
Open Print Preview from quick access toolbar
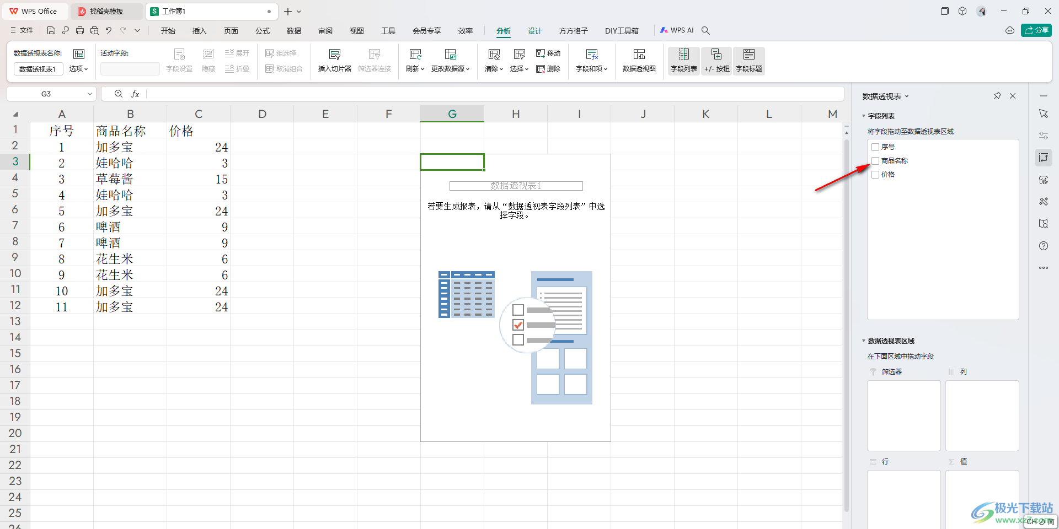(x=94, y=30)
